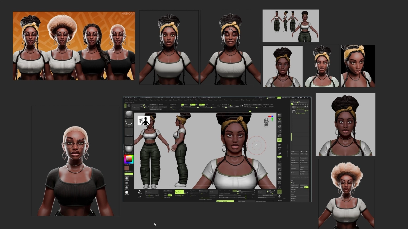Select the SkinShade material sphere
This screenshot has width=408, height=229.
click(x=127, y=192)
